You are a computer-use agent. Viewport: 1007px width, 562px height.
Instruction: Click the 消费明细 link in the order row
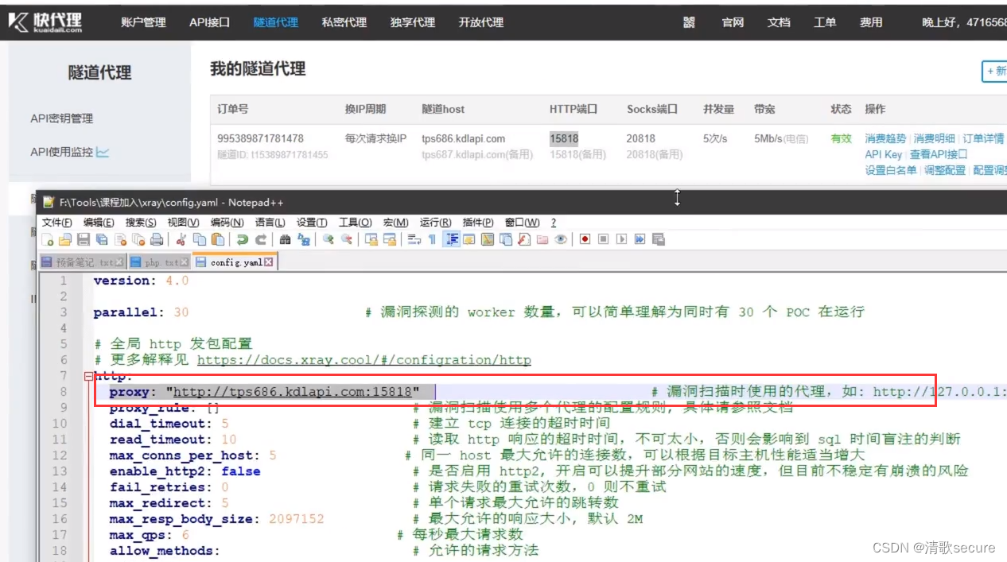(934, 138)
